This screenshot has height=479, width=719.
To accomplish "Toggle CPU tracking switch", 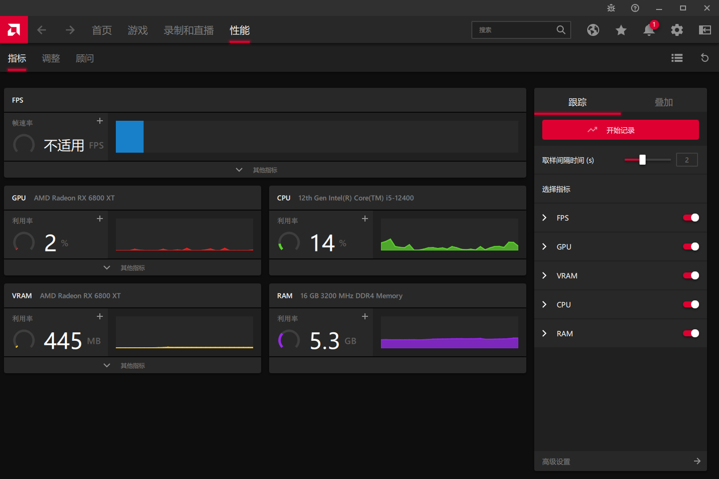I will pos(691,304).
